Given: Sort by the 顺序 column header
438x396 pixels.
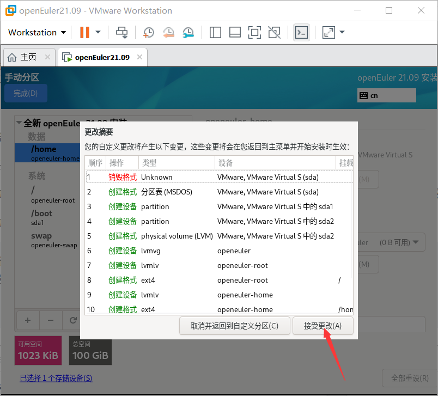Looking at the screenshot, I should click(x=95, y=163).
